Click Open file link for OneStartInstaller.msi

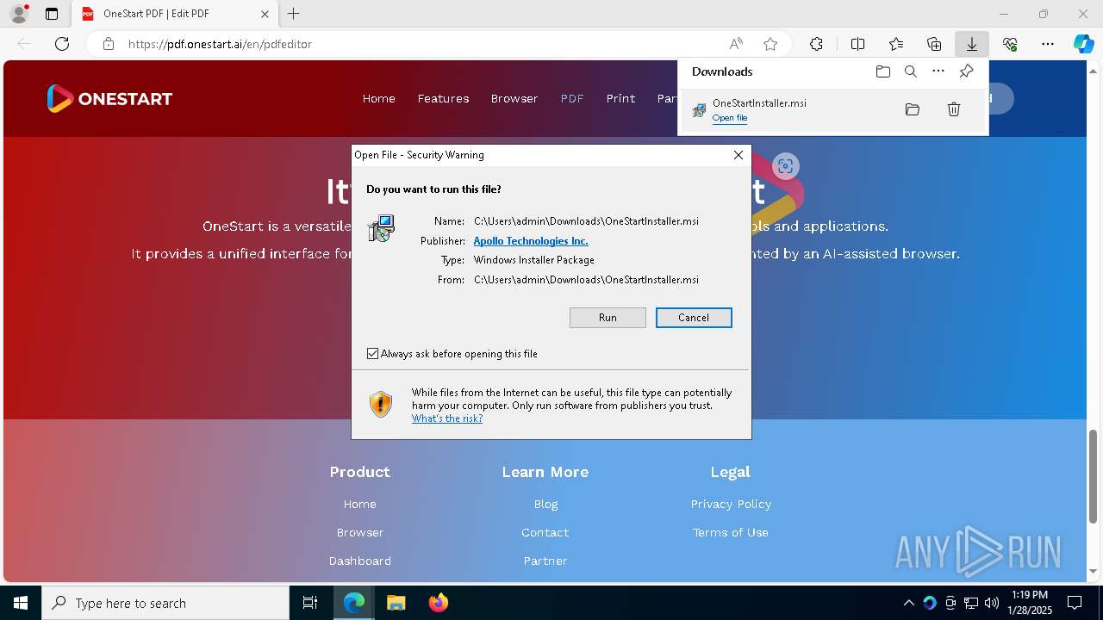(x=730, y=118)
